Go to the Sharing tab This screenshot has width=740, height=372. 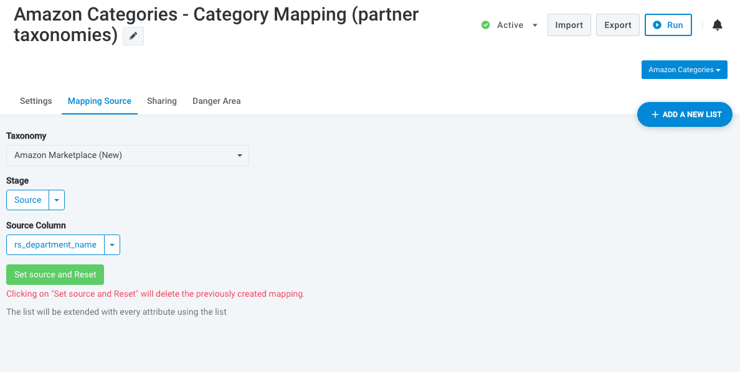[x=162, y=101]
